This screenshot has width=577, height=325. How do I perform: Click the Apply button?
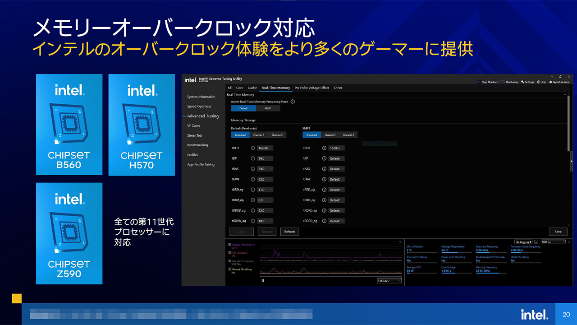tap(242, 232)
